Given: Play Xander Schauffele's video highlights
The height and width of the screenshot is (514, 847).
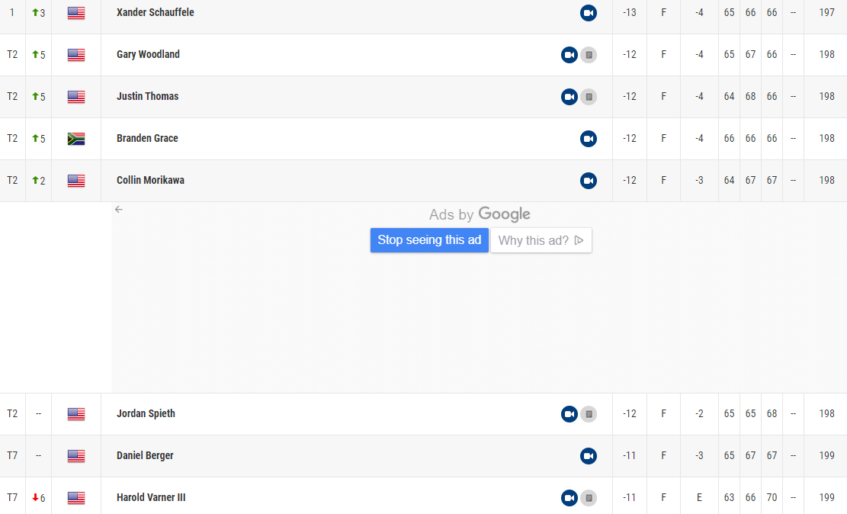Looking at the screenshot, I should tap(588, 13).
